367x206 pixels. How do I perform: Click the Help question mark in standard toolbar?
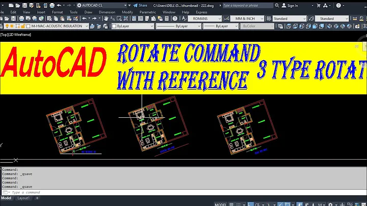click(175, 18)
